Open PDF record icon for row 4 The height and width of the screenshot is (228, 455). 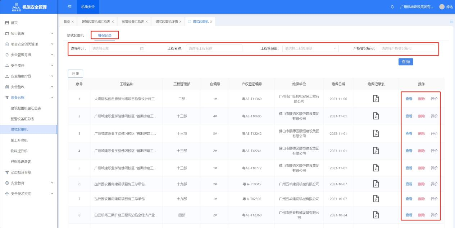click(x=376, y=151)
